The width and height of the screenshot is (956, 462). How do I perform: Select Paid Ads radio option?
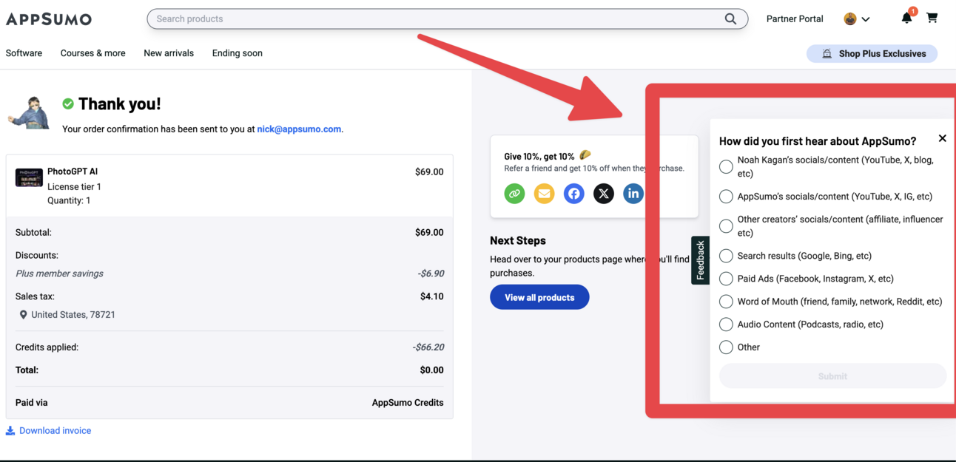[726, 279]
